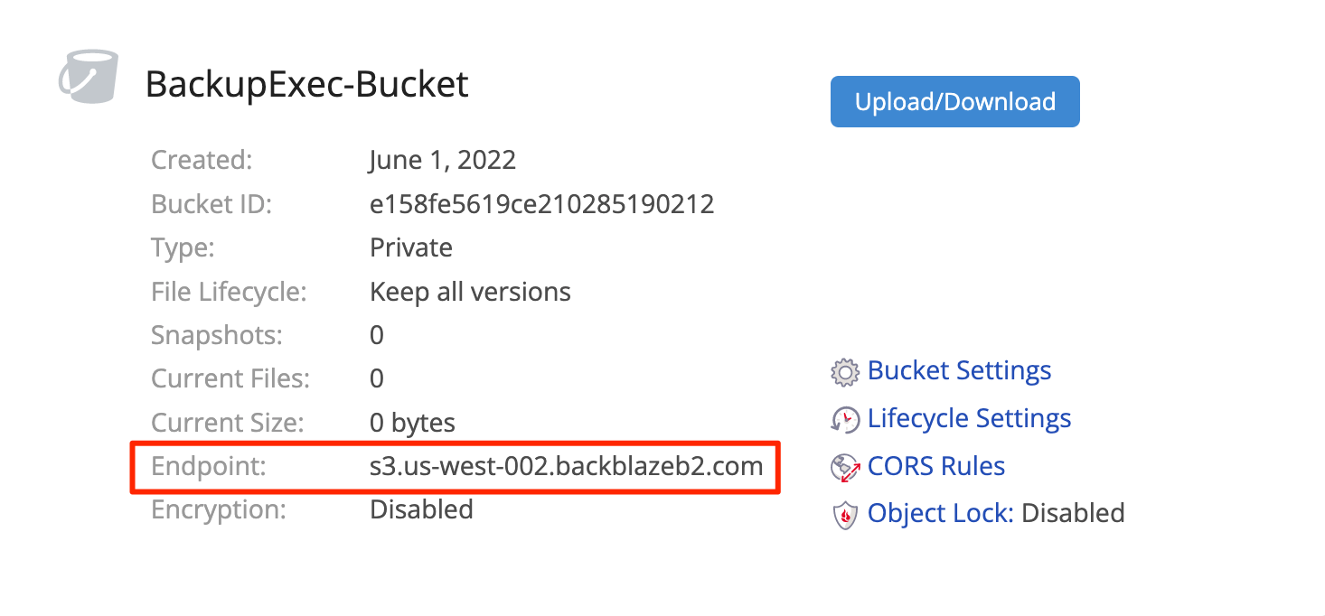Screen dimensions: 1325x616
Task: Click the Object Lock shield icon
Action: 844,516
